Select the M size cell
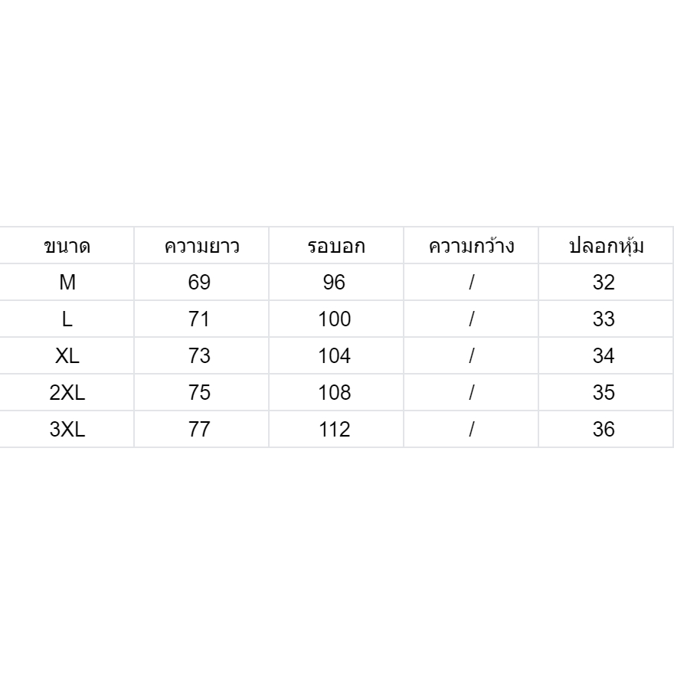 point(67,282)
